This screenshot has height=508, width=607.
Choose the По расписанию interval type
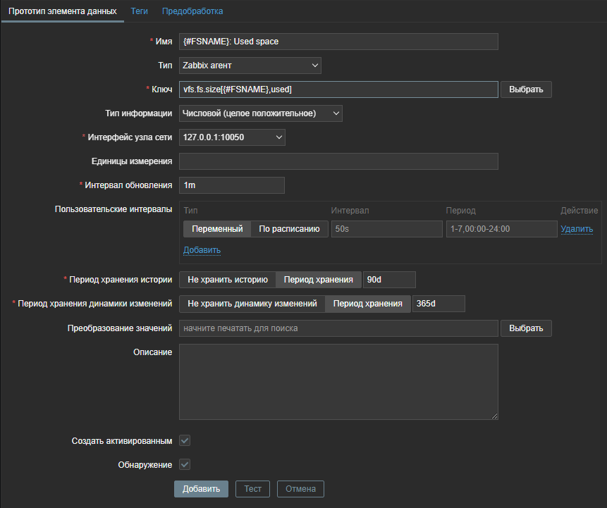(x=289, y=229)
